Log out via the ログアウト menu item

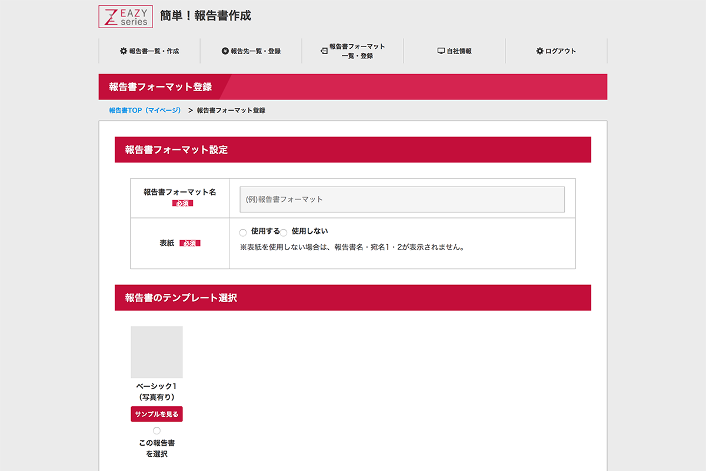560,51
